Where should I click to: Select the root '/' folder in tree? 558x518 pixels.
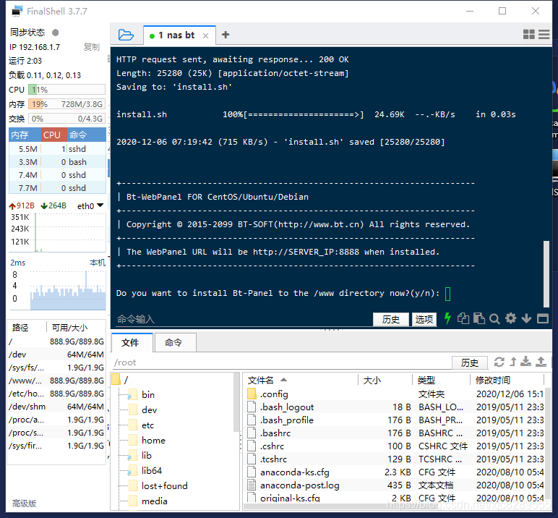[120, 380]
